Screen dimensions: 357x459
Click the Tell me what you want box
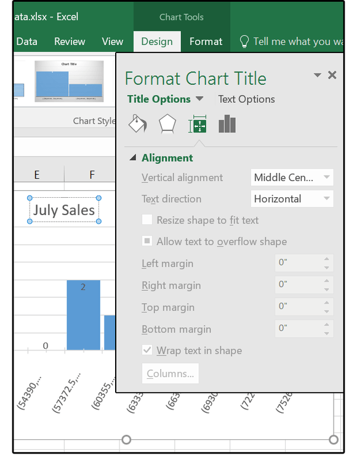(x=298, y=41)
